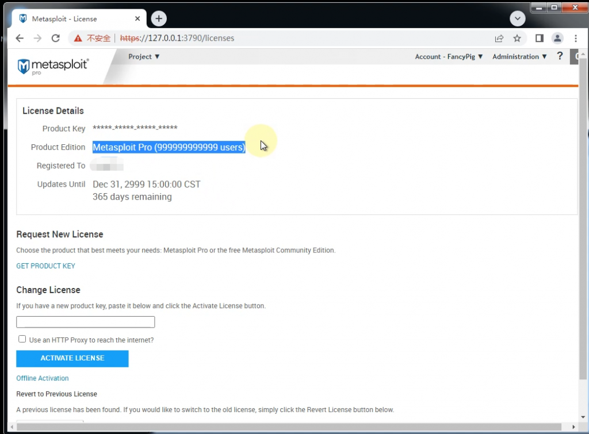
Task: Click the 'Dec 31, 2999 15:00:00 CST' date
Action: tap(147, 185)
